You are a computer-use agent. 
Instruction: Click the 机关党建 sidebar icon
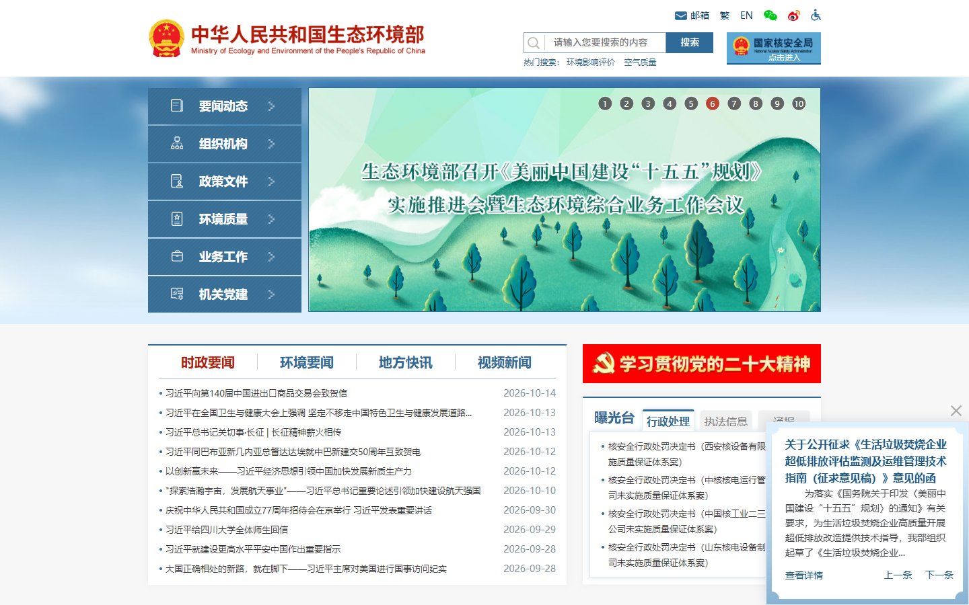coord(177,294)
